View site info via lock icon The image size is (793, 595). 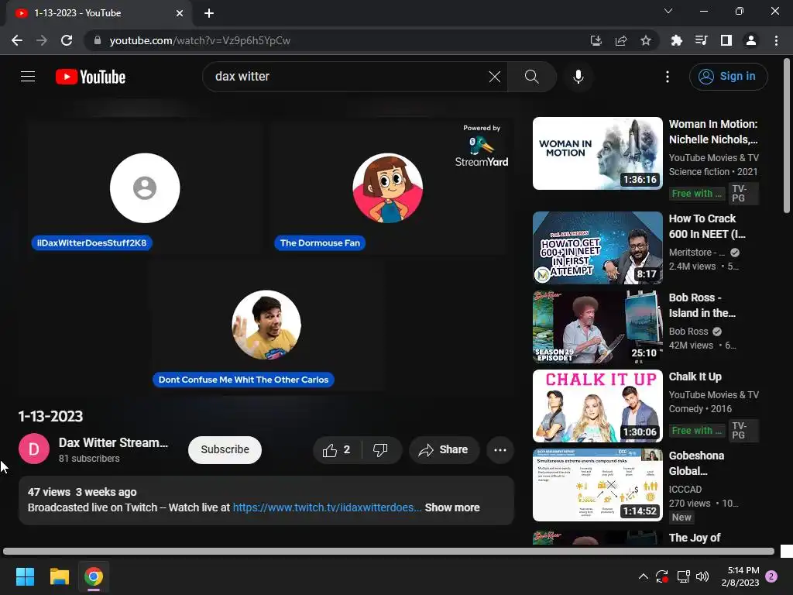click(x=98, y=40)
